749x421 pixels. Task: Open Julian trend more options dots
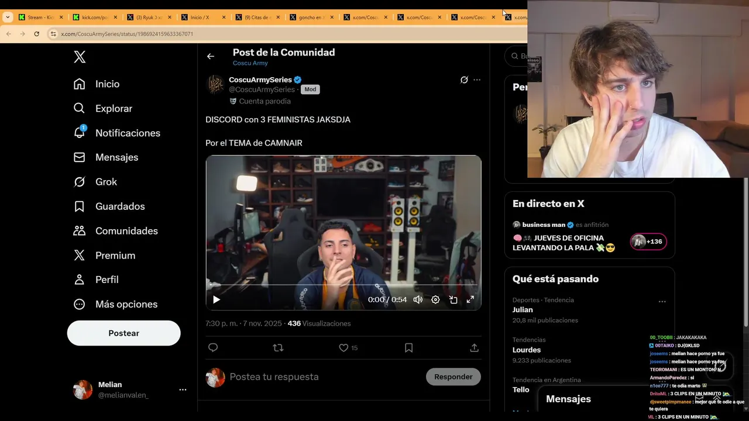pos(662,302)
